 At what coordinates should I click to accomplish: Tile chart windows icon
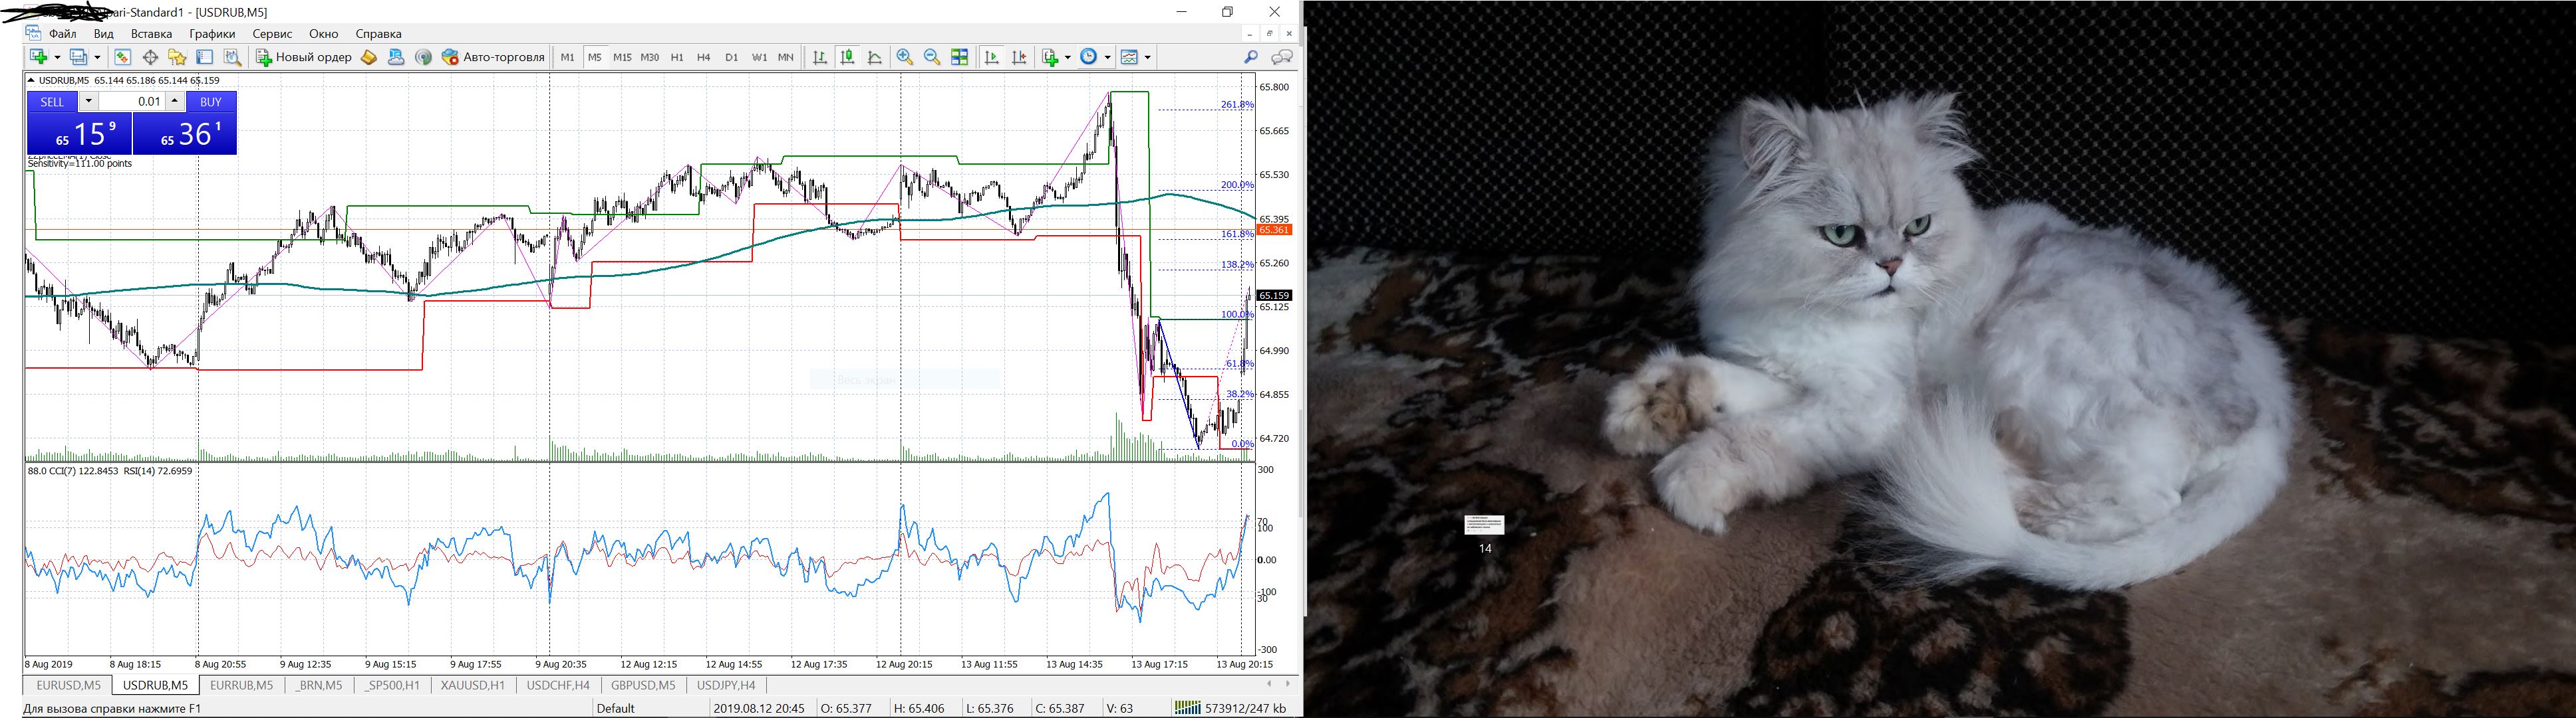coord(960,57)
